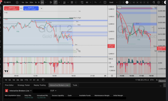Switch to 5m timeframe
Image resolution: width=168 pixels, height=101 pixels.
click(x=27, y=2)
